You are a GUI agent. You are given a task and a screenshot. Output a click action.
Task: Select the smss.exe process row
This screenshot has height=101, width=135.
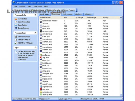click(79, 26)
